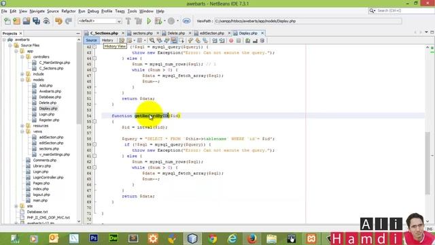Select Database.txt in project tree
The height and width of the screenshot is (245, 435).
37,212
